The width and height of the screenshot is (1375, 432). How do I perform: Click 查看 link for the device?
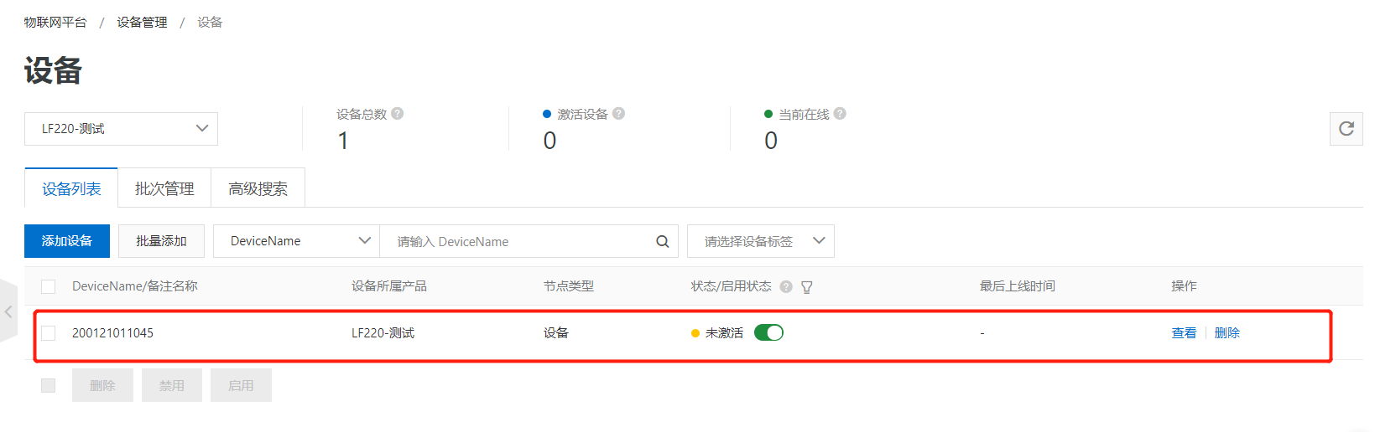[1184, 333]
